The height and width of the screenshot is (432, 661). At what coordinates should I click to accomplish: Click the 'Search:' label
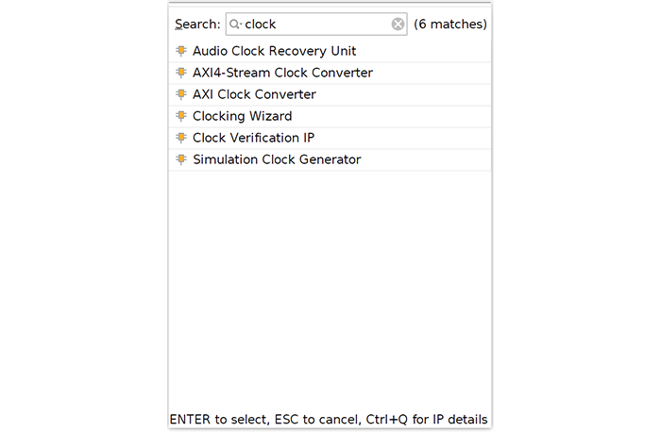tap(197, 25)
